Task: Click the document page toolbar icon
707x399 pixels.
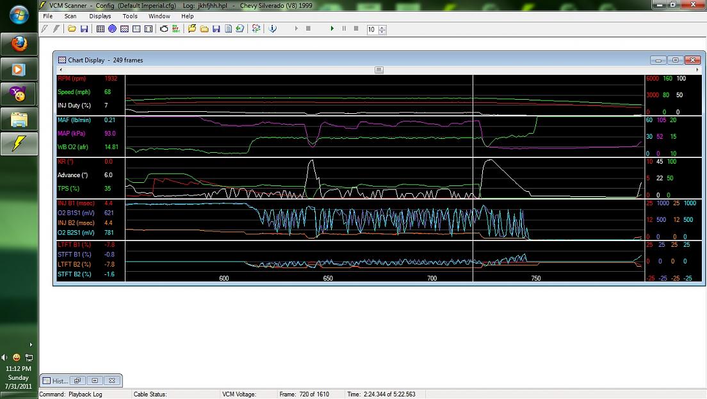Action: 228,29
